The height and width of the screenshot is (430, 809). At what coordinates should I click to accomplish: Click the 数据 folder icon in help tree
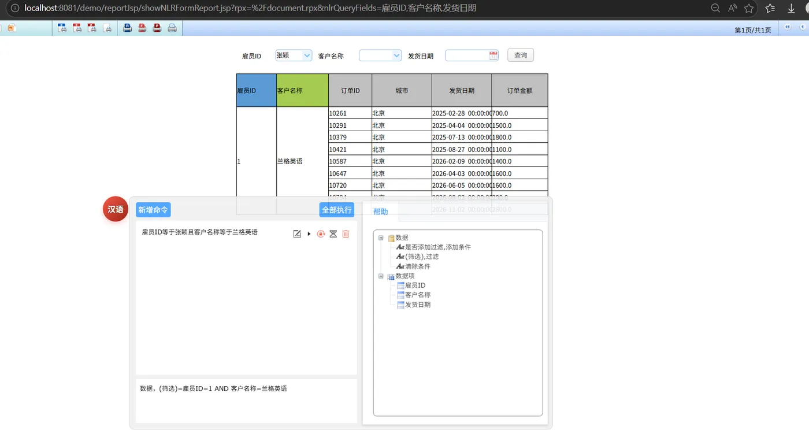click(391, 238)
